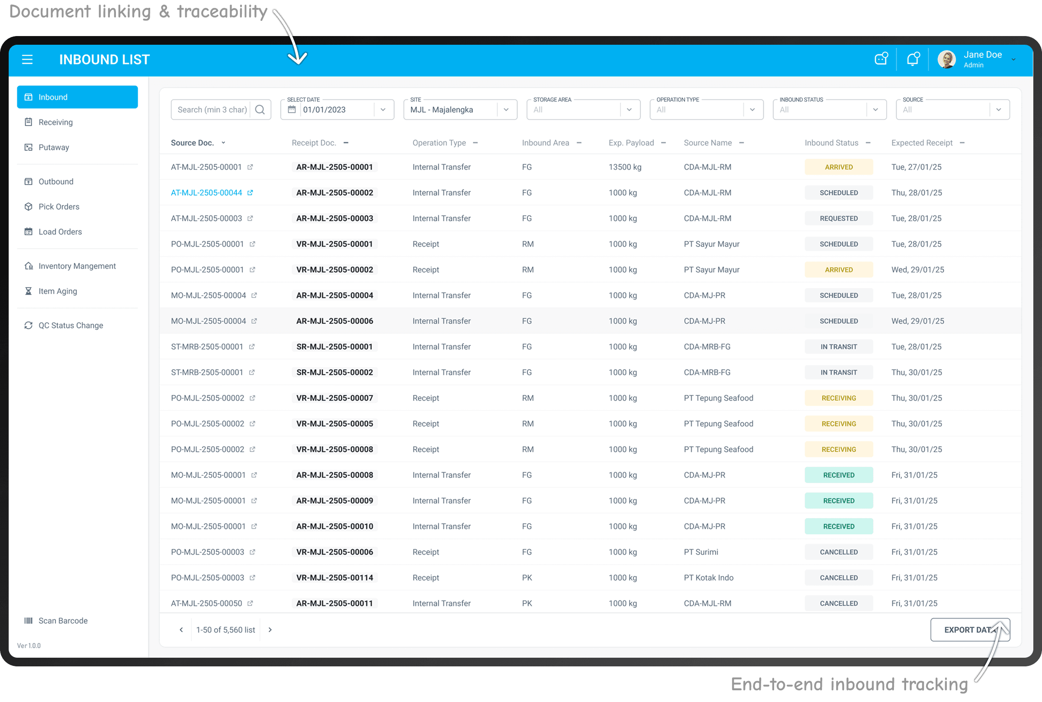Select Pick Orders in the sidebar

pyautogui.click(x=59, y=207)
